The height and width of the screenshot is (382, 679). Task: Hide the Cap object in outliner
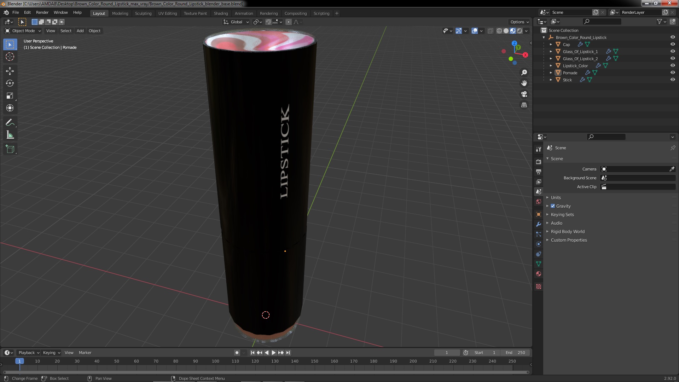tap(673, 44)
